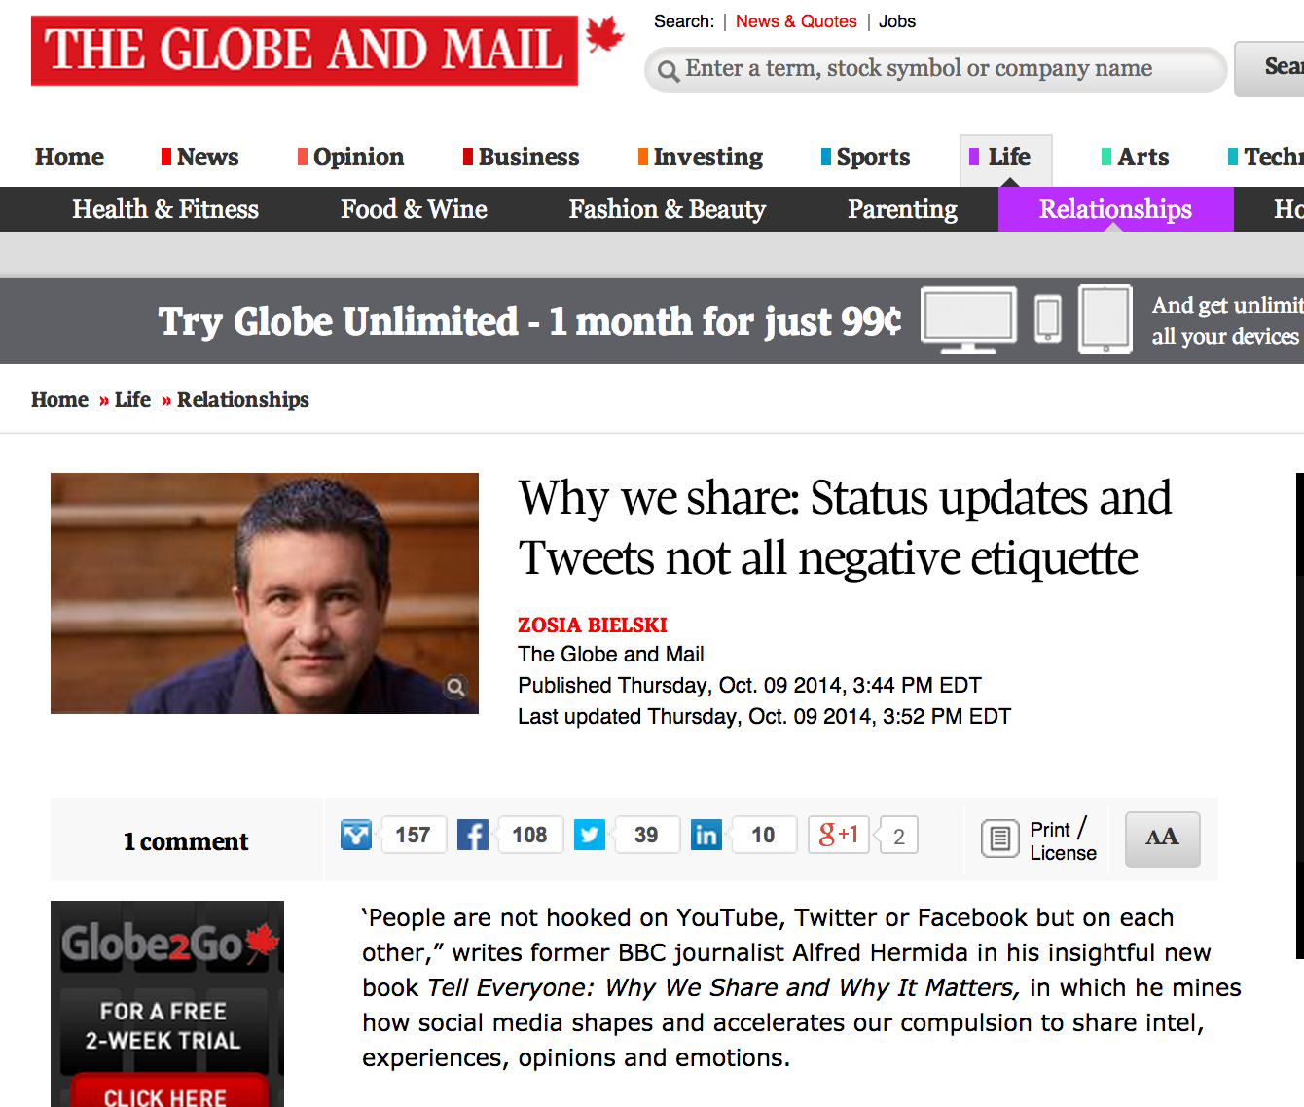This screenshot has height=1107, width=1304.
Task: Click the Published date line
Action: click(x=749, y=686)
